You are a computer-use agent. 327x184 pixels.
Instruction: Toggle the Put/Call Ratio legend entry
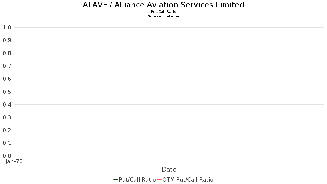pyautogui.click(x=137, y=180)
